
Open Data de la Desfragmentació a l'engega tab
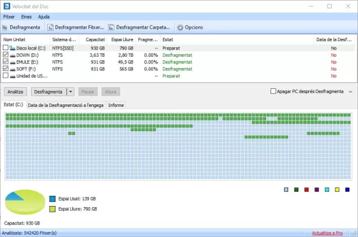pyautogui.click(x=66, y=105)
